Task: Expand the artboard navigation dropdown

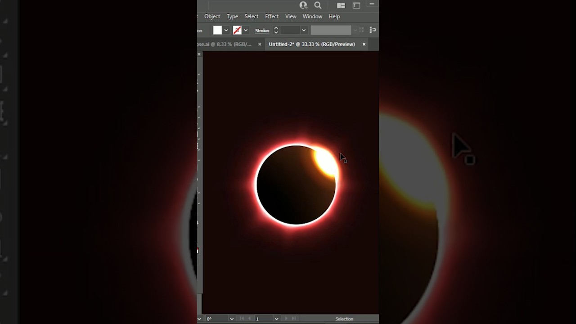Action: coord(276,319)
